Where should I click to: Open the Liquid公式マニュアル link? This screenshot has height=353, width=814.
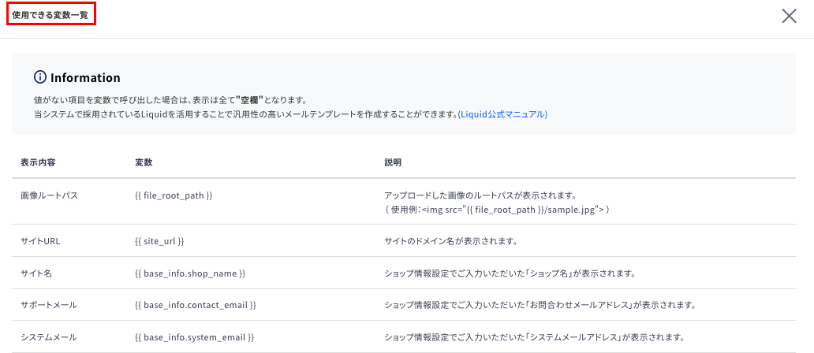503,114
